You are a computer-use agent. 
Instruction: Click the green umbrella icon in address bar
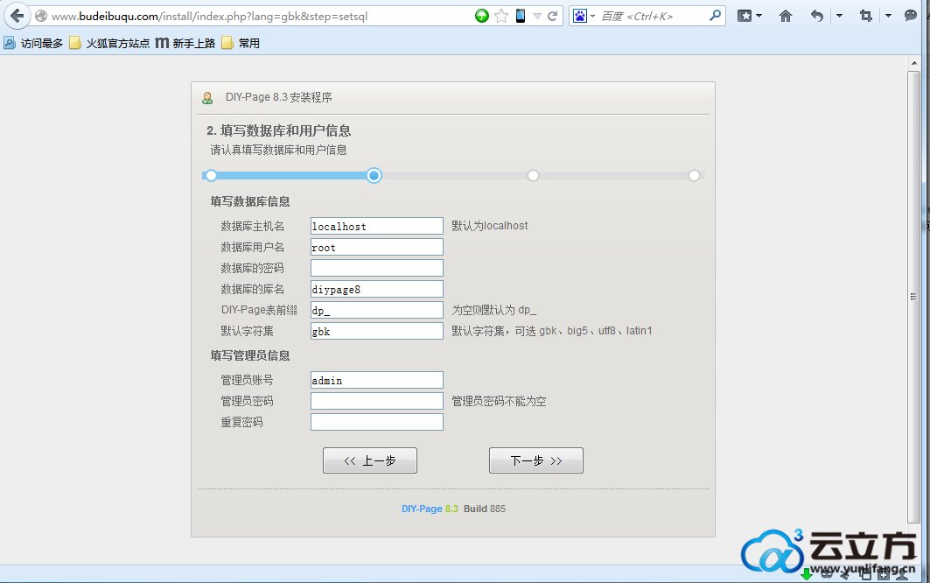481,16
